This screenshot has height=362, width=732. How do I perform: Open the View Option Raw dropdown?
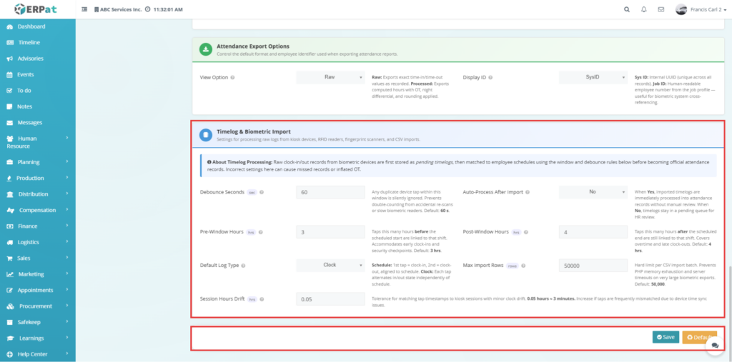(x=331, y=76)
